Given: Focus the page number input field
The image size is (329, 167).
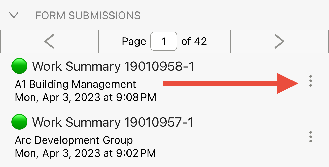Looking at the screenshot, I should (164, 41).
